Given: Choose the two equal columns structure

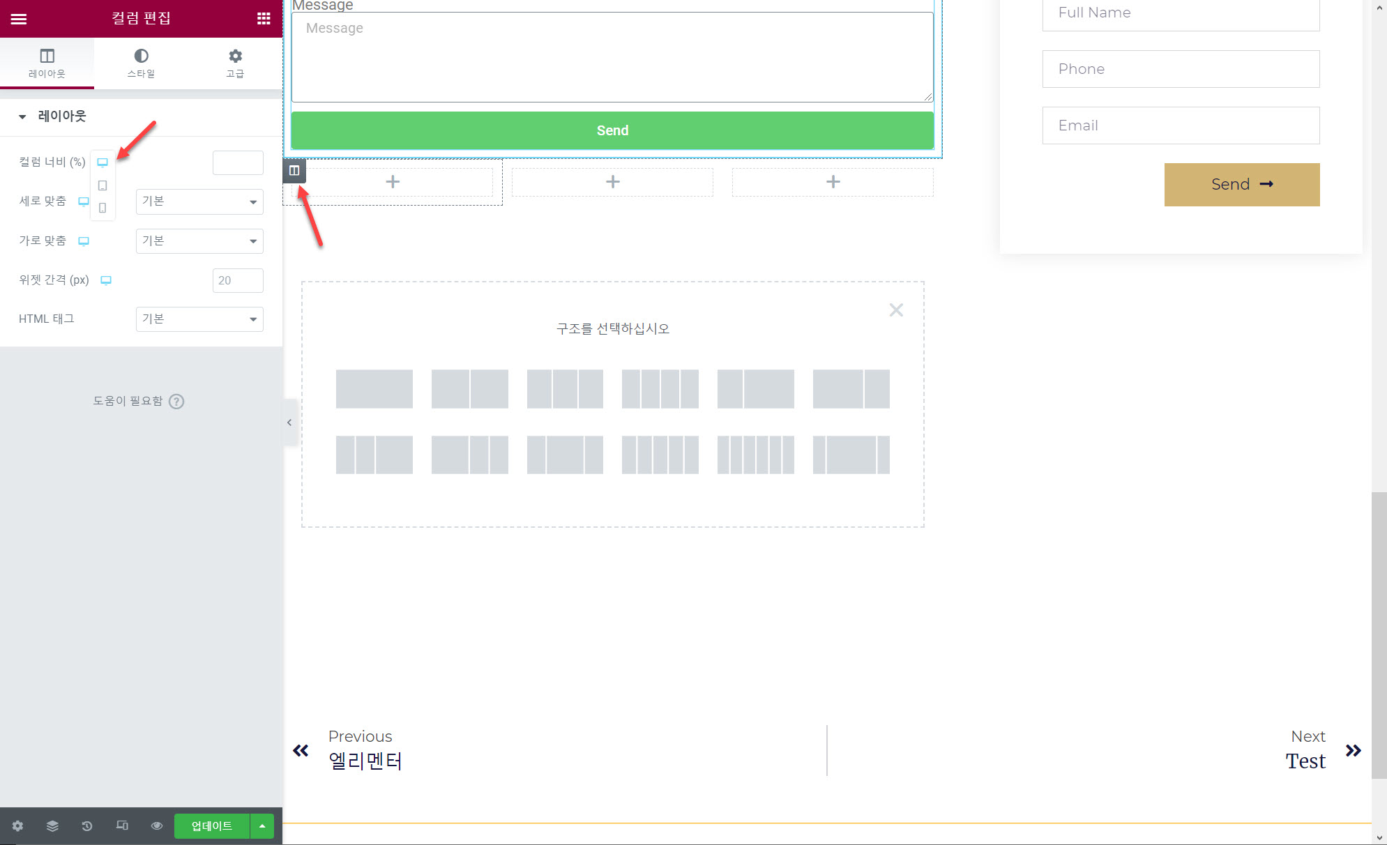Looking at the screenshot, I should pyautogui.click(x=469, y=389).
